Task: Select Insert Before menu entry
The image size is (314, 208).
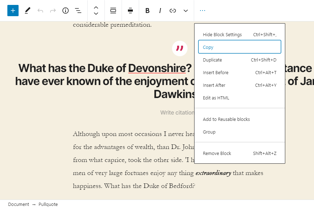Action: click(240, 73)
